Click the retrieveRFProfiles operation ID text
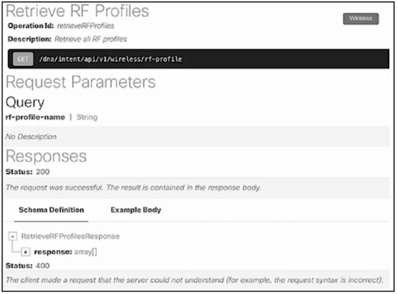The height and width of the screenshot is (294, 397). 86,26
